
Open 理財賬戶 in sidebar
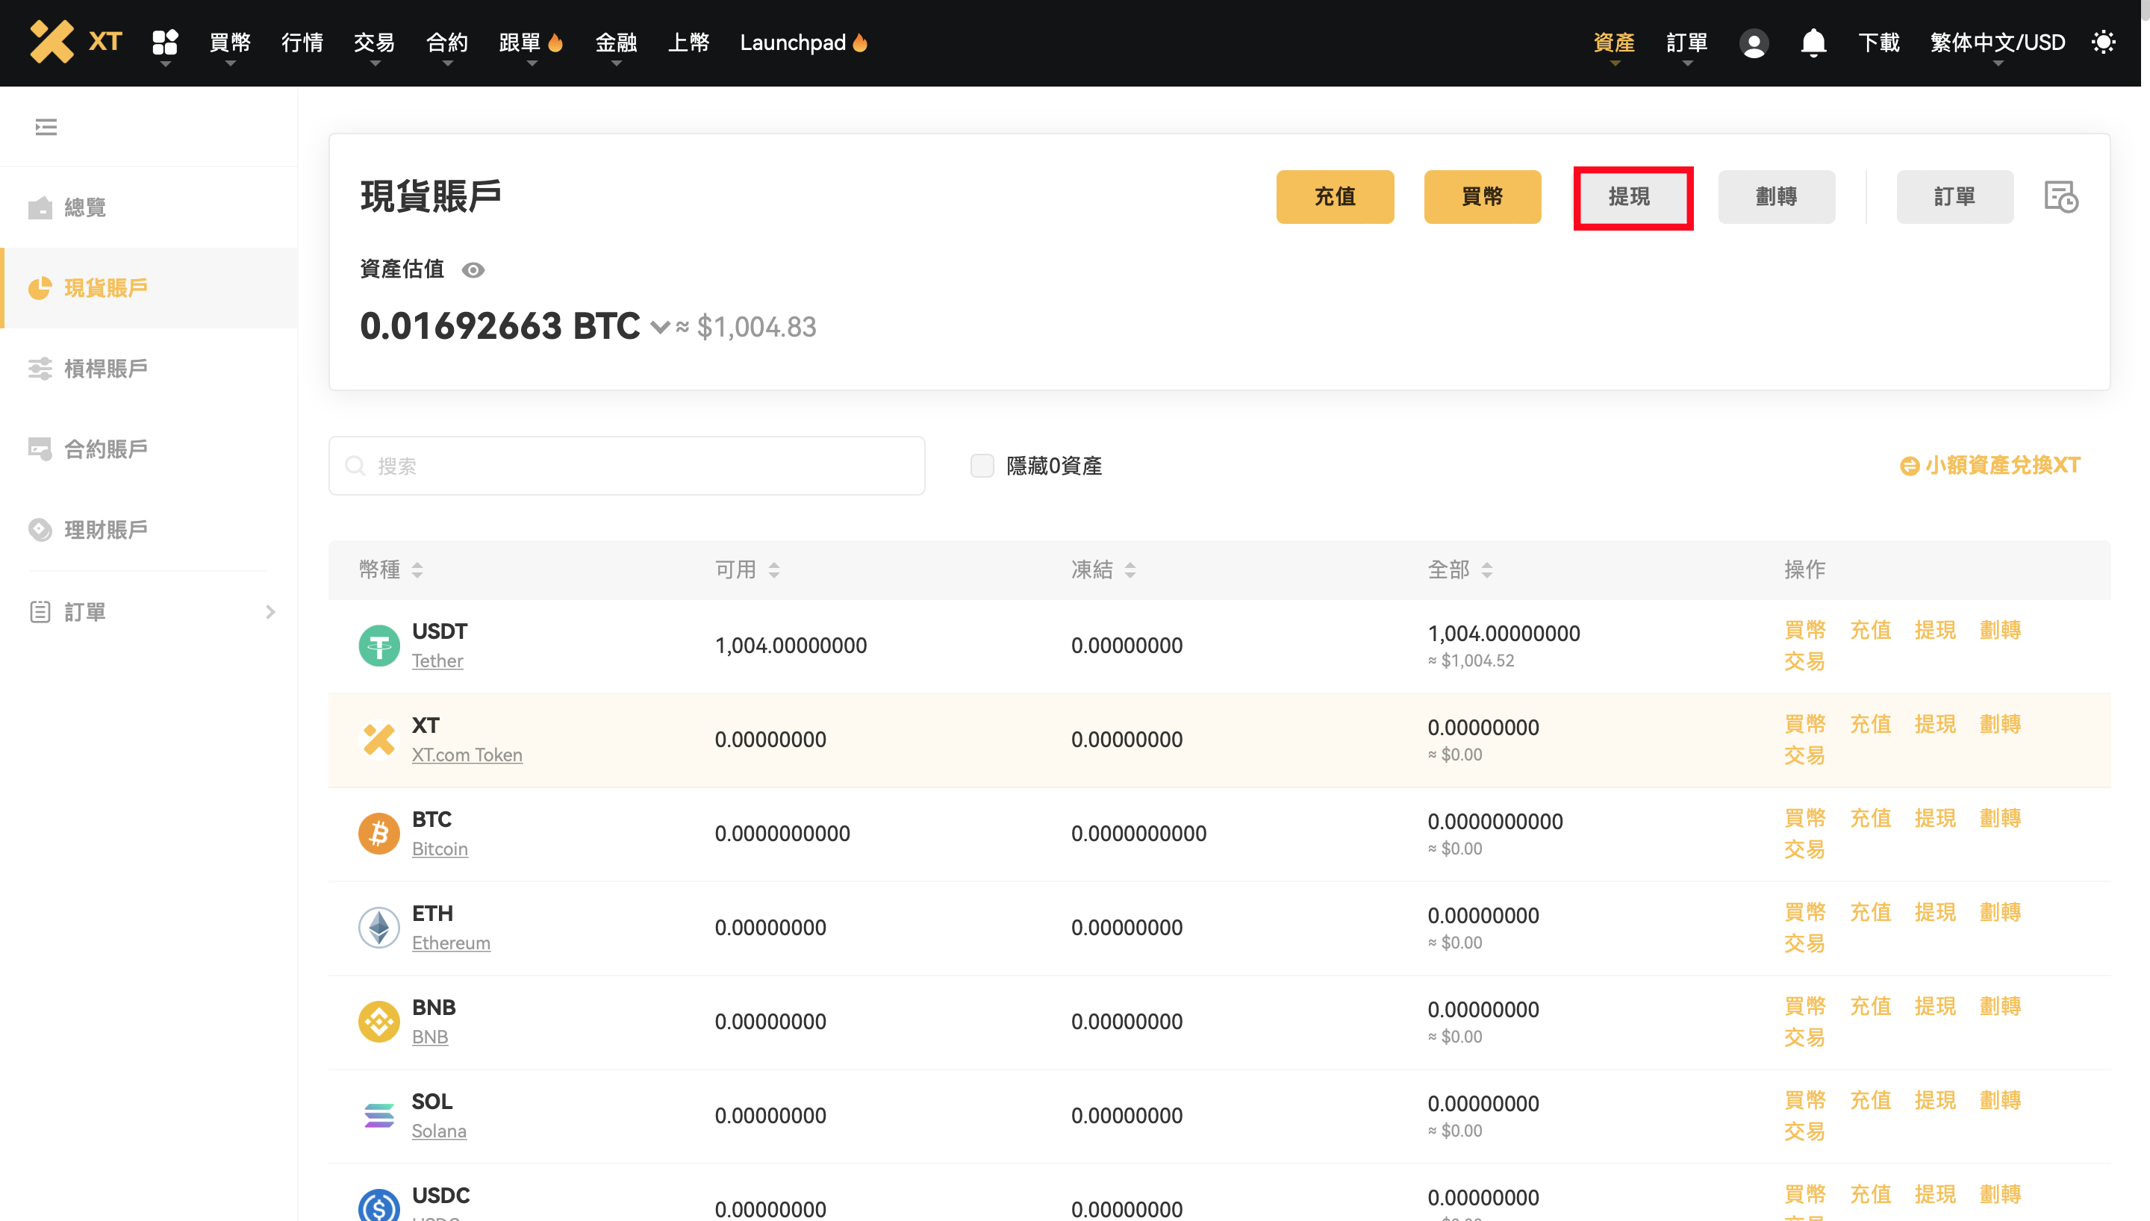coord(149,529)
